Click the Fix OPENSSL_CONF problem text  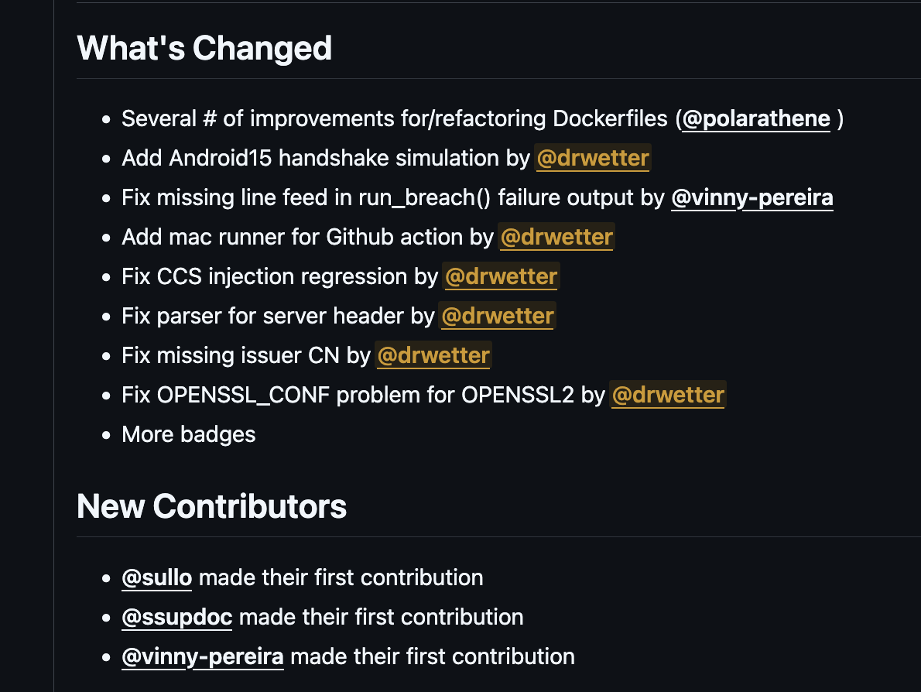(x=348, y=395)
